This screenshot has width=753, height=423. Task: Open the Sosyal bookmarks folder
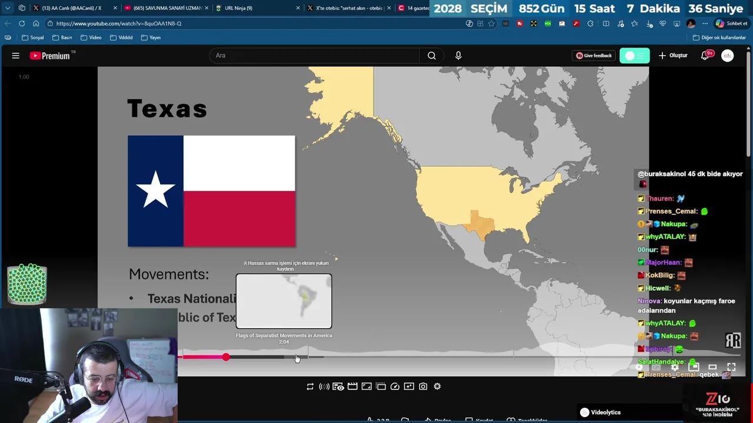(33, 38)
